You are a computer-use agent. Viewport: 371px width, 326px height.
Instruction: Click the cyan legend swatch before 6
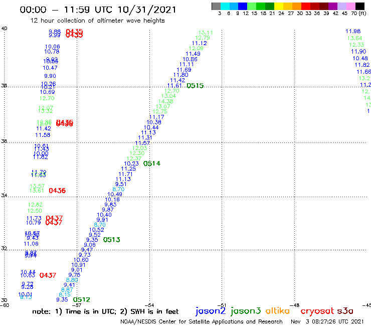(x=225, y=6)
